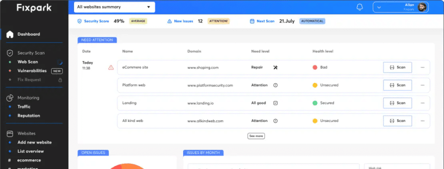Screen dimensions: 444x169
Task: Scan the Landing site
Action: (x=398, y=103)
